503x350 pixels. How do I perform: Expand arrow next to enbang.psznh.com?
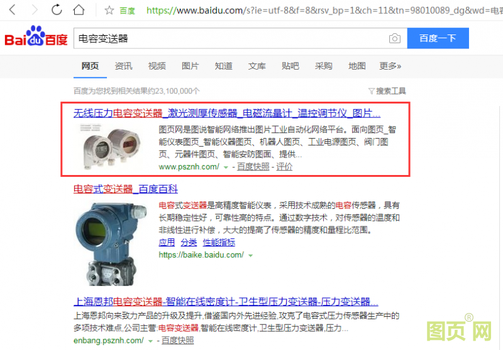tap(150, 341)
